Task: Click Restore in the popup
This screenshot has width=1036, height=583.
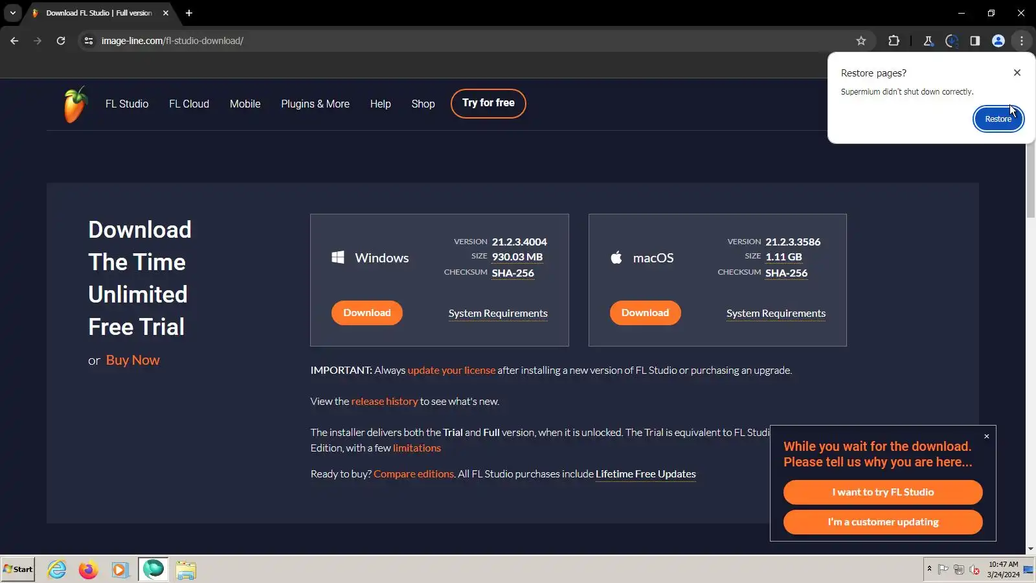Action: point(998,119)
